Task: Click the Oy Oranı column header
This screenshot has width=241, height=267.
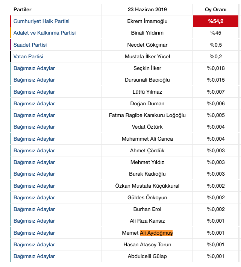Action: (x=216, y=9)
